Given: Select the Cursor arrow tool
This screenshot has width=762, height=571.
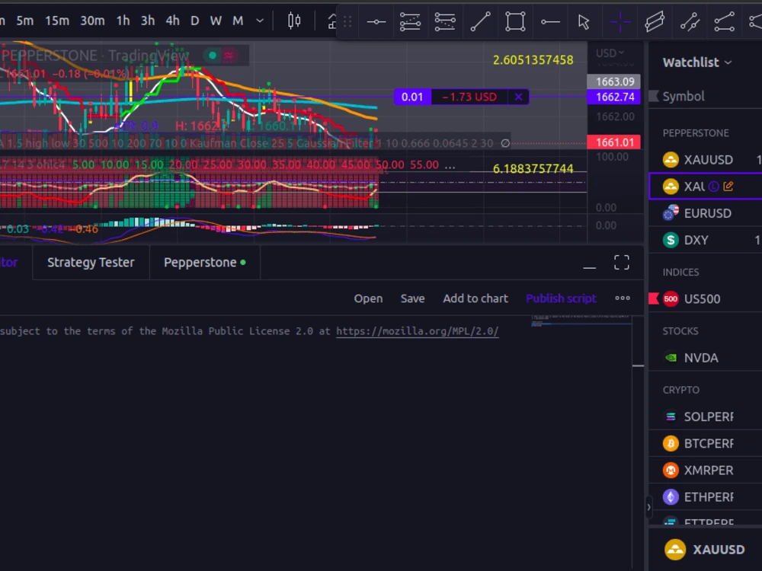Looking at the screenshot, I should [x=584, y=21].
